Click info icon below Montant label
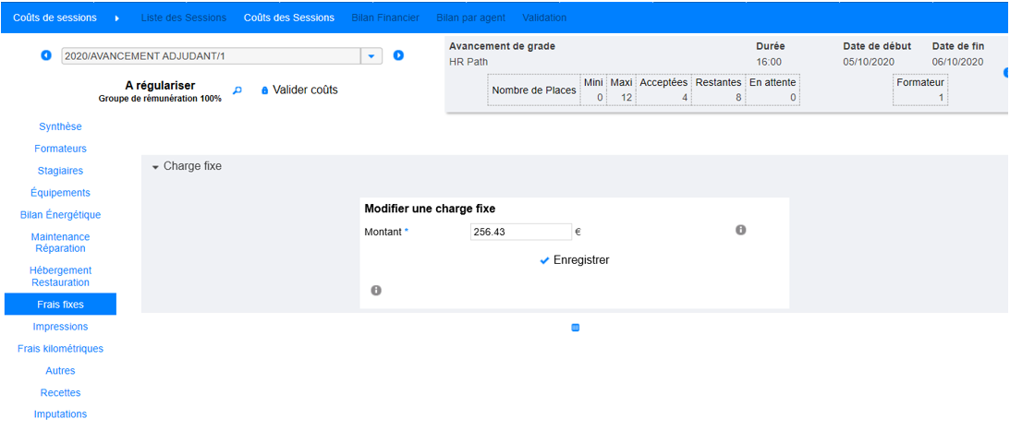This screenshot has width=1010, height=443. click(x=376, y=290)
